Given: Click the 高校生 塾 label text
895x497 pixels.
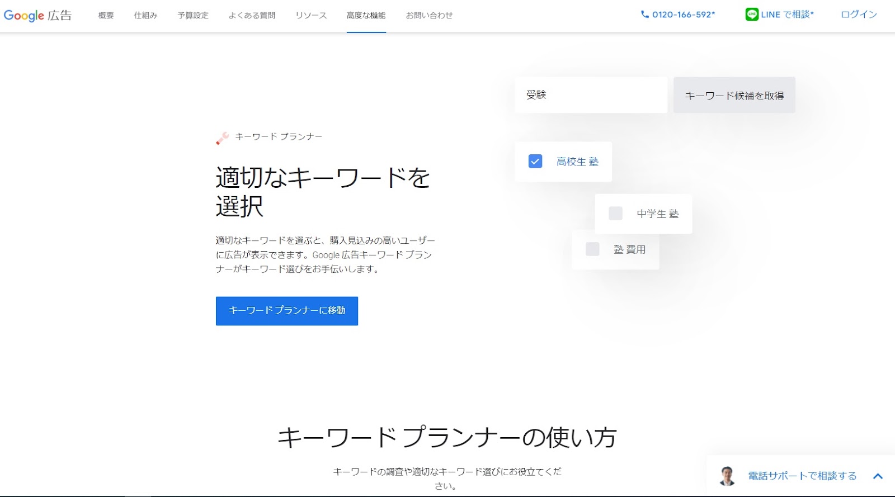Looking at the screenshot, I should tap(577, 162).
